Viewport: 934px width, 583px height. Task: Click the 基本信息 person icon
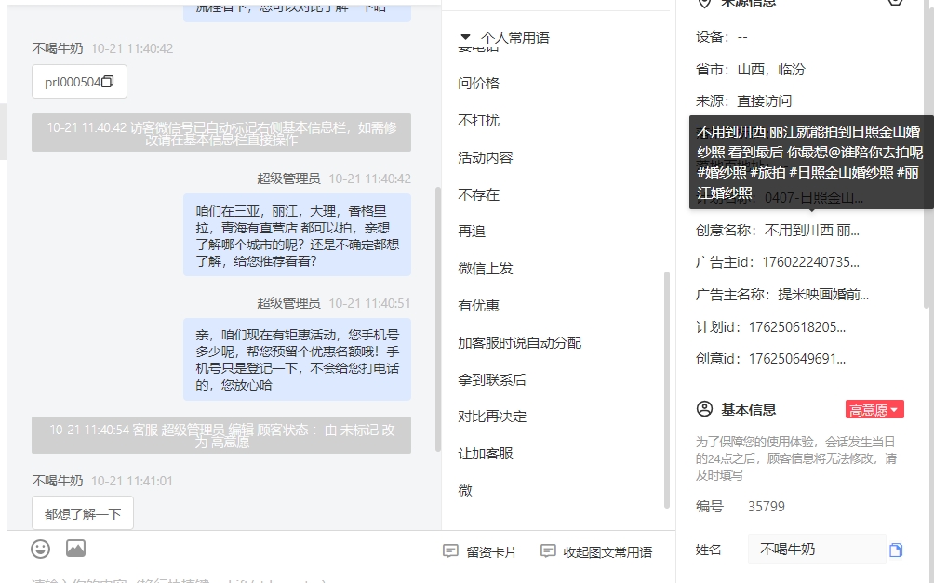pyautogui.click(x=704, y=409)
